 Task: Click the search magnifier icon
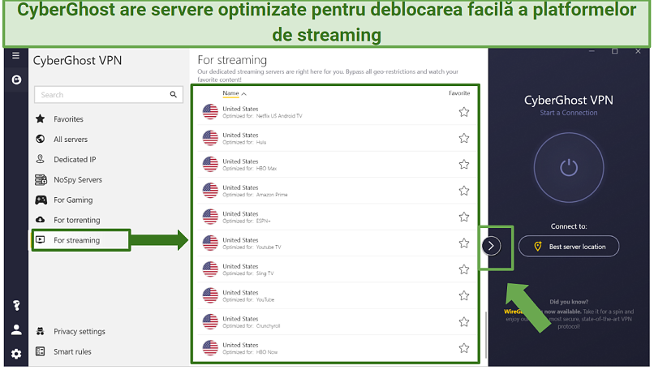(173, 95)
